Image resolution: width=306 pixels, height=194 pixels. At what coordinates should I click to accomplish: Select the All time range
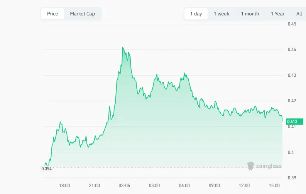[299, 14]
